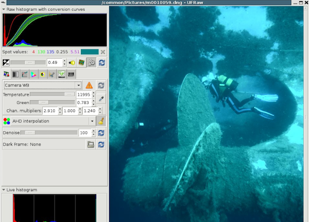
Task: Collapse the Raw histogram expander
Action: point(4,9)
